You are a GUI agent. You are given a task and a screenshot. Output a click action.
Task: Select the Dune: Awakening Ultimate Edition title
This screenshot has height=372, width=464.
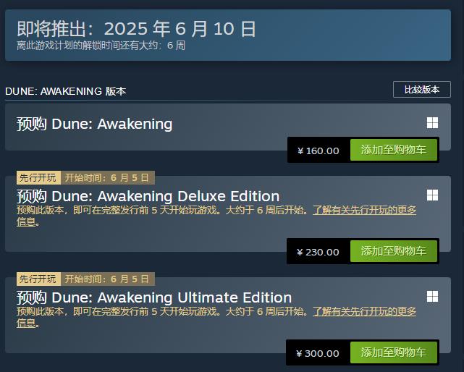coord(154,297)
